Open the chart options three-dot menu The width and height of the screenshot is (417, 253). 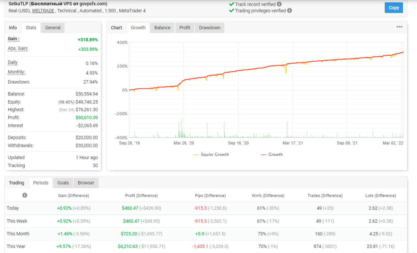399,27
